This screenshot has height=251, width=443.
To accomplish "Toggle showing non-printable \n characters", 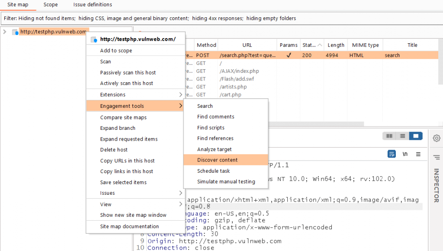I will tap(405, 154).
